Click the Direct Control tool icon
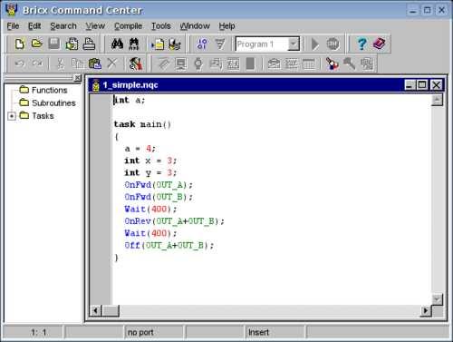Screen dimensions: 453x342 point(163,64)
